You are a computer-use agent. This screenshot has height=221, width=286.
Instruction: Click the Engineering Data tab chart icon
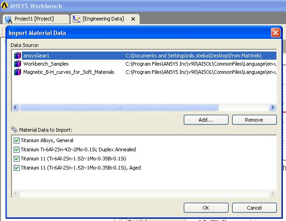click(77, 19)
